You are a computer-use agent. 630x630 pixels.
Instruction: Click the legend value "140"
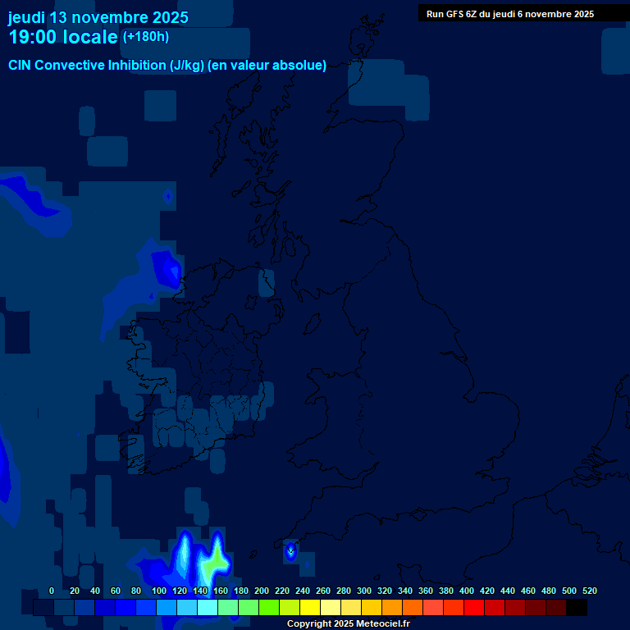pos(199,591)
